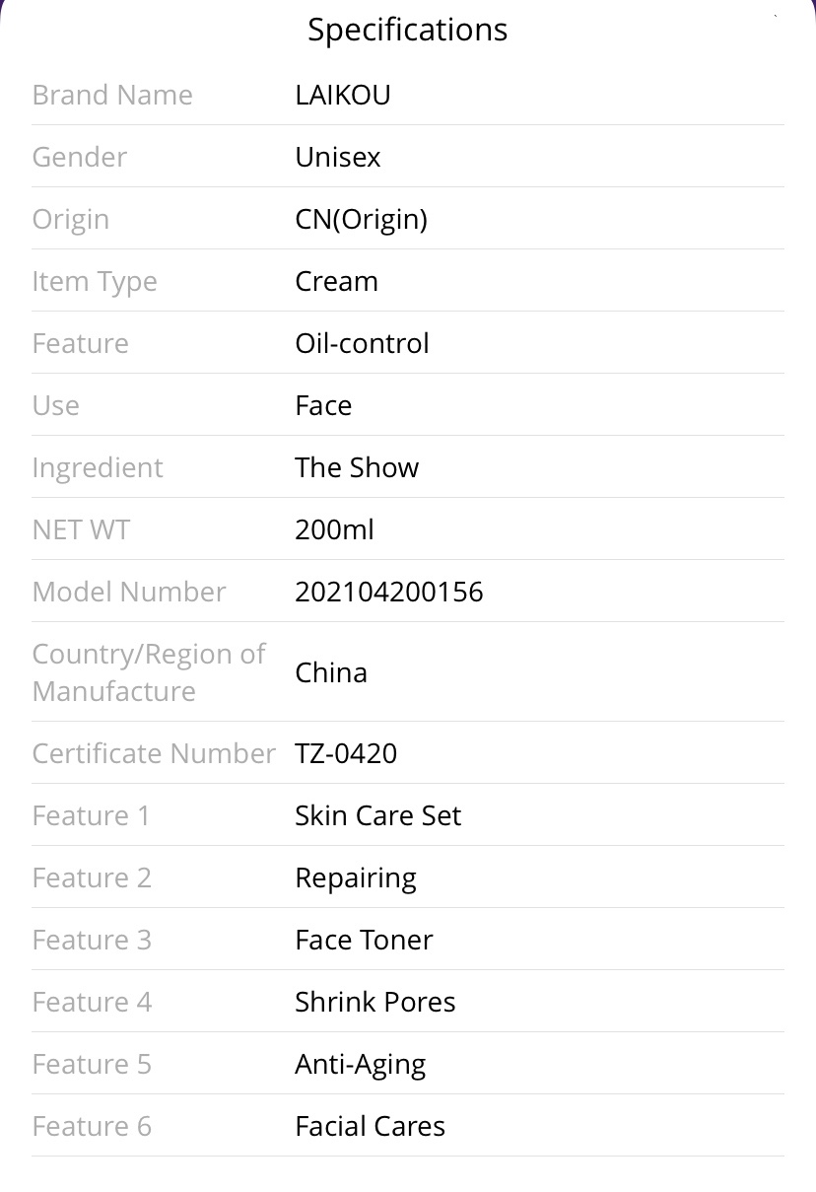Select the Face use value

pyautogui.click(x=323, y=405)
